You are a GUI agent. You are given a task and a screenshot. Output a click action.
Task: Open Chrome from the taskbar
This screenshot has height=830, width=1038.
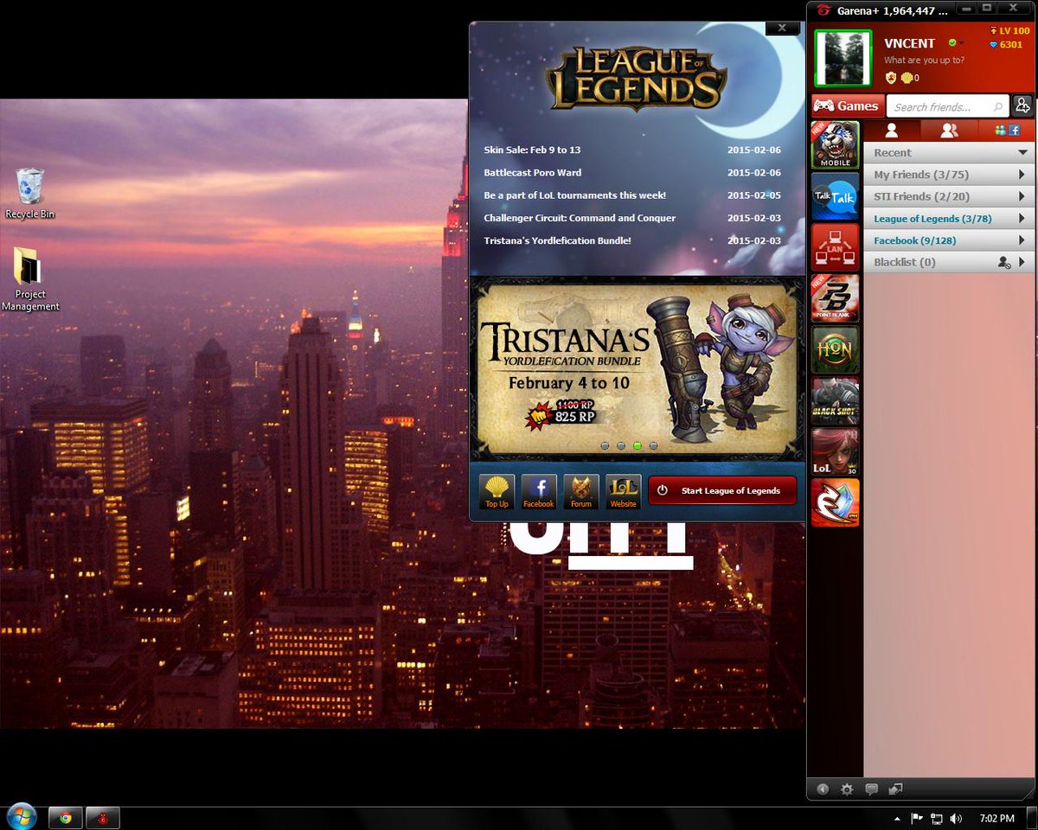click(65, 818)
